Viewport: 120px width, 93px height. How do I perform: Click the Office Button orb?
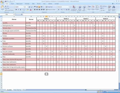pos(2,2)
